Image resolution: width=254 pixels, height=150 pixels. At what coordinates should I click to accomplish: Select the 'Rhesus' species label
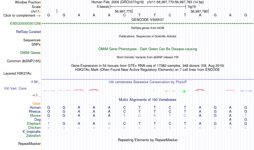(x=35, y=111)
